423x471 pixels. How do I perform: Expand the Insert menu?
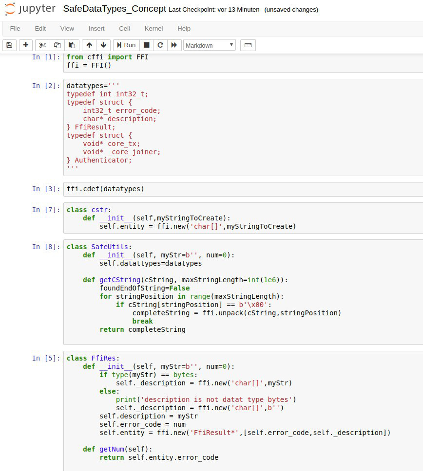click(x=96, y=29)
